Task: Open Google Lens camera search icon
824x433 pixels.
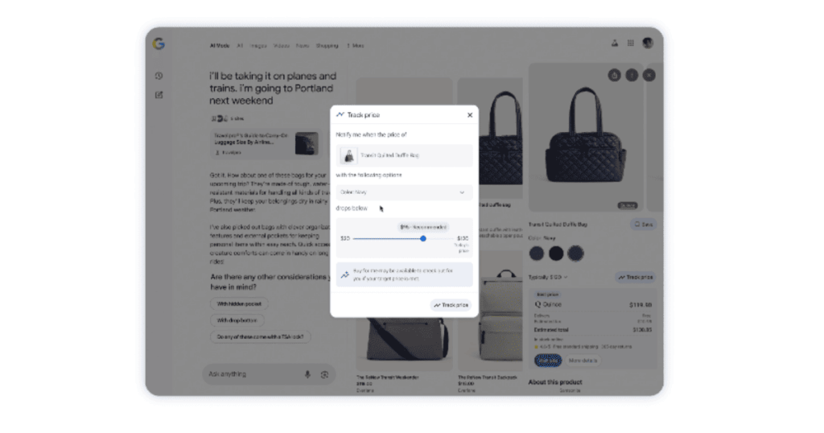Action: (324, 375)
